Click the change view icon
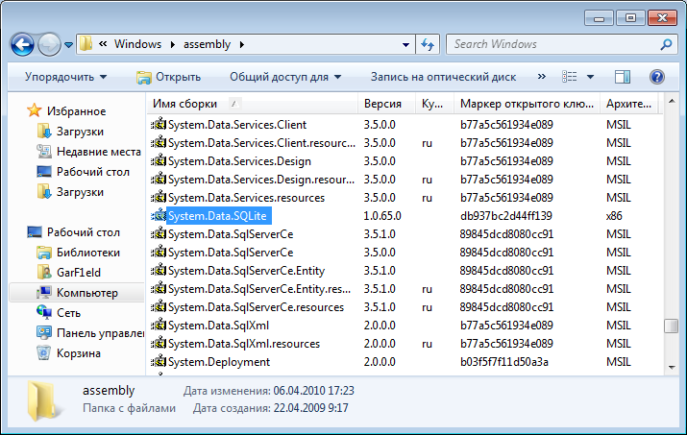Image resolution: width=687 pixels, height=435 pixels. [569, 77]
